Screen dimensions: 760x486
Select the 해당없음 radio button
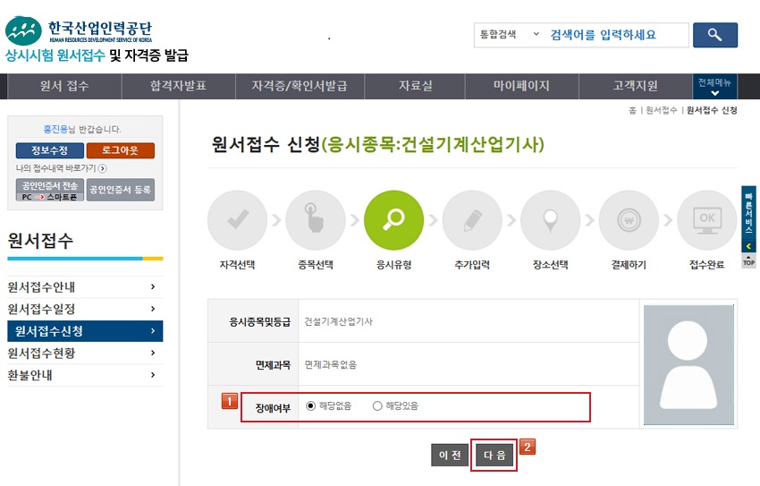[x=311, y=405]
